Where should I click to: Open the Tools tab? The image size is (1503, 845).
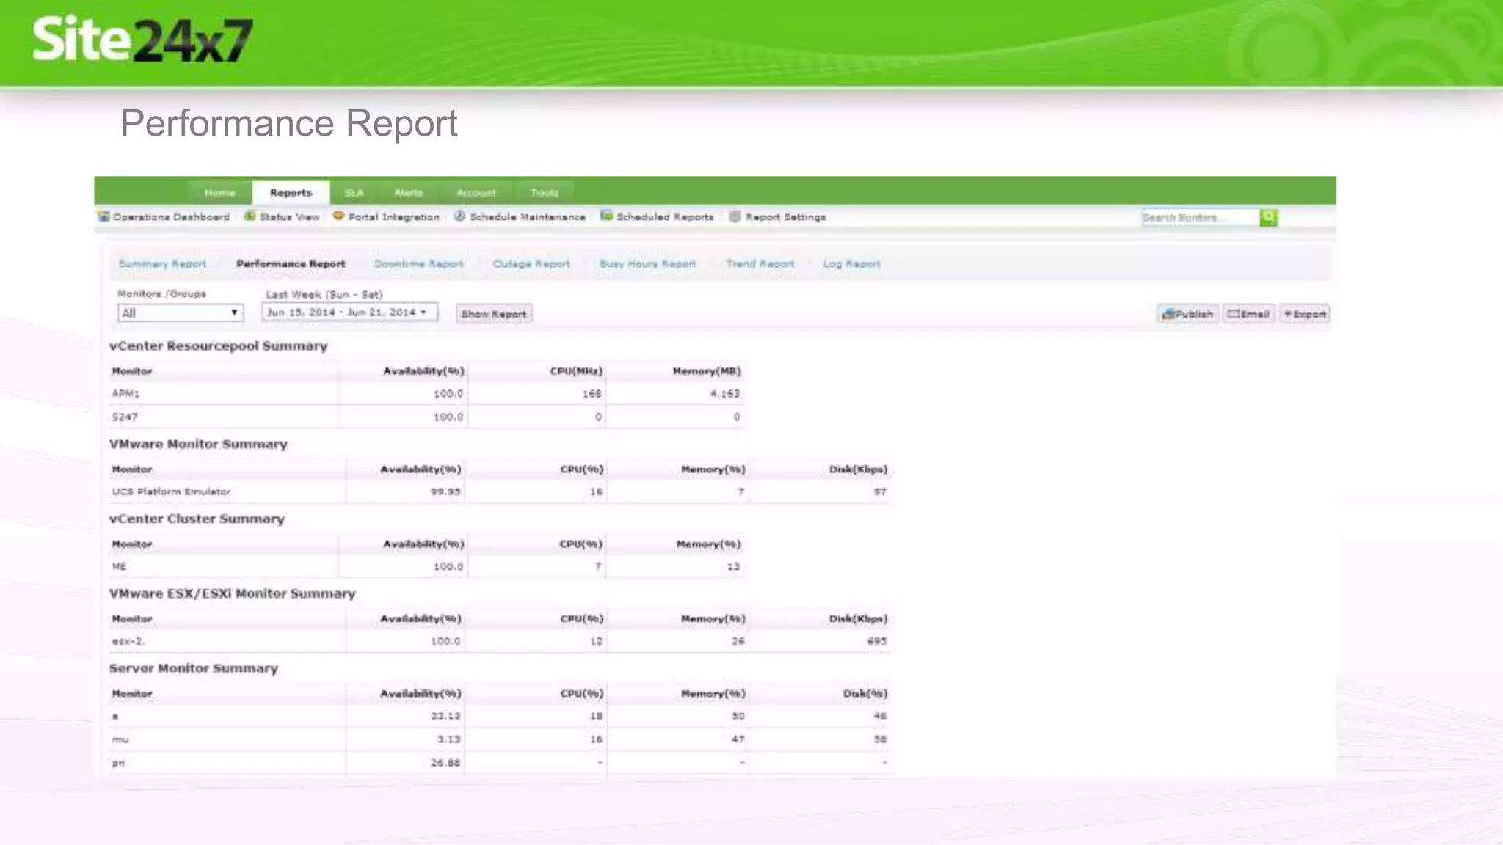(545, 193)
